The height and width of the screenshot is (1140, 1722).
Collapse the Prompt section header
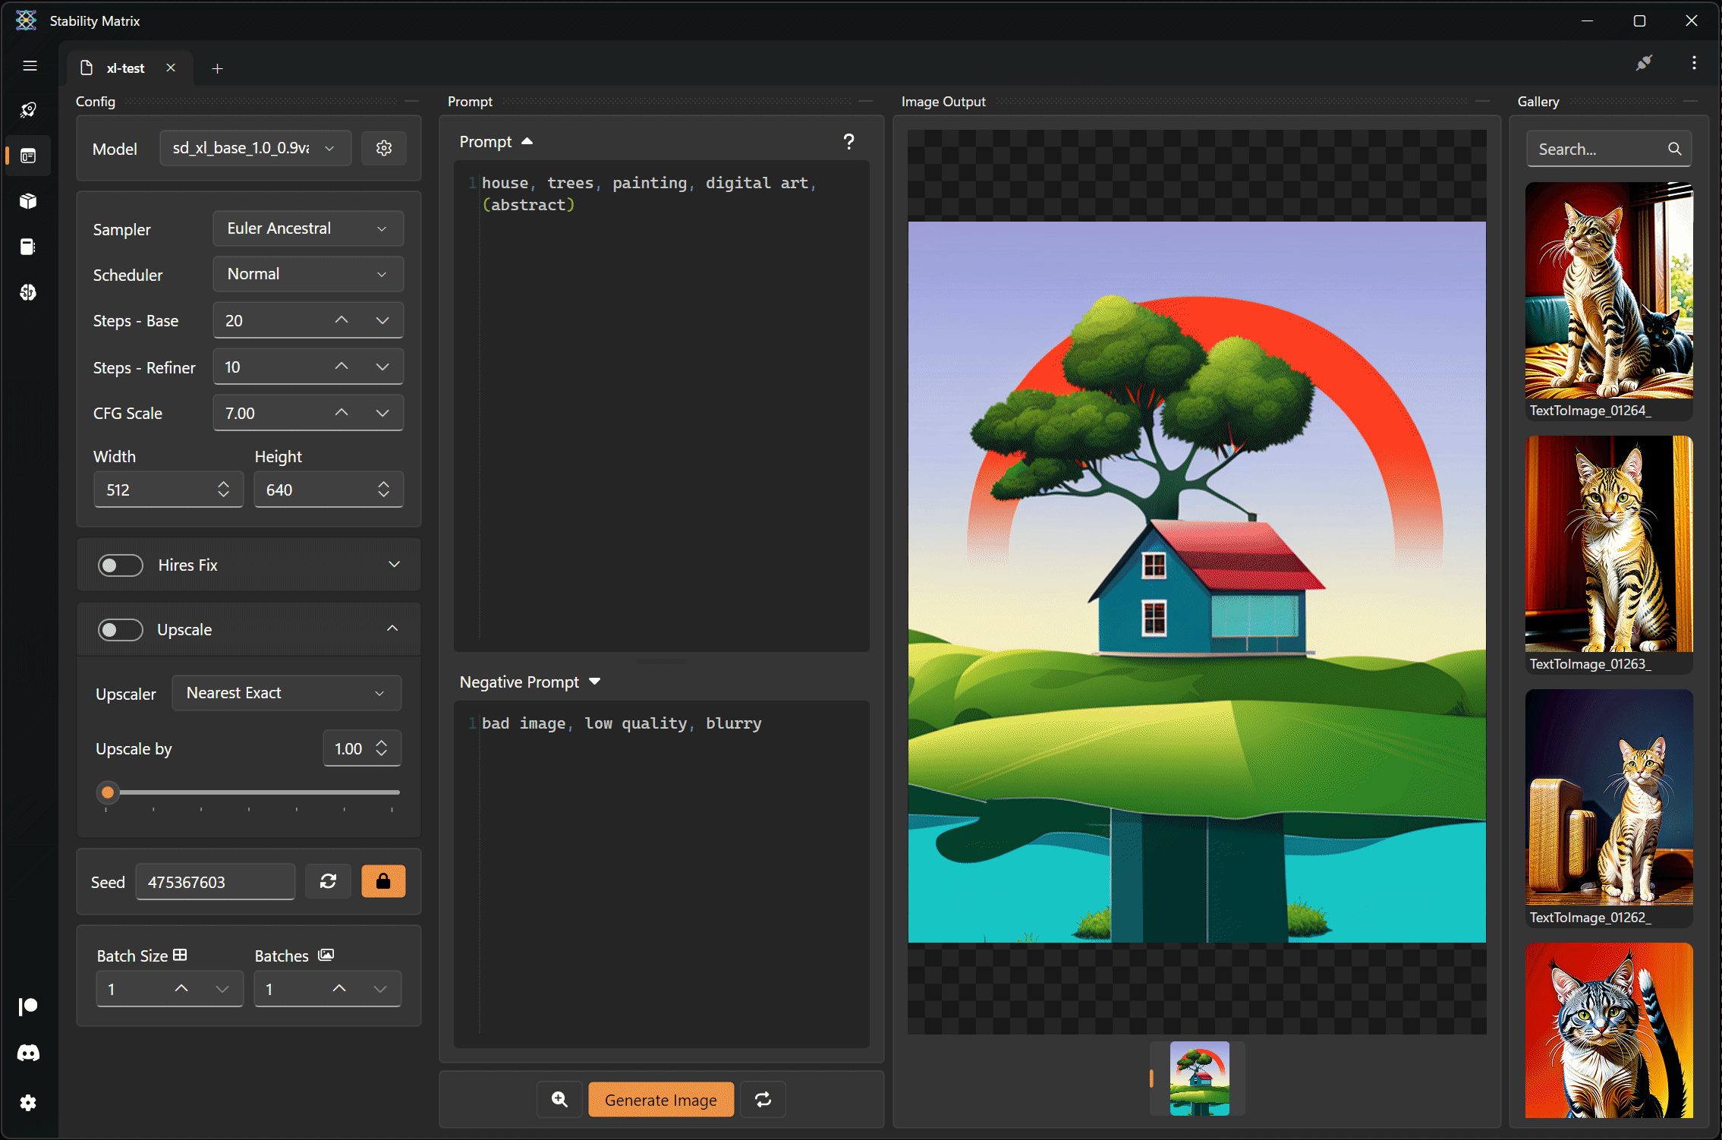coord(526,141)
